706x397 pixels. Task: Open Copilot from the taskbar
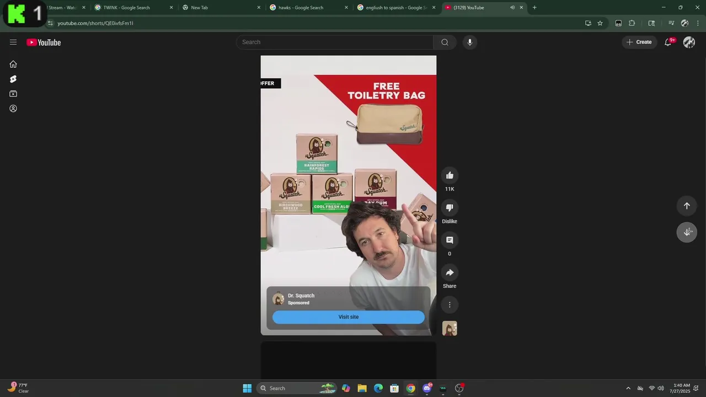tap(346, 388)
